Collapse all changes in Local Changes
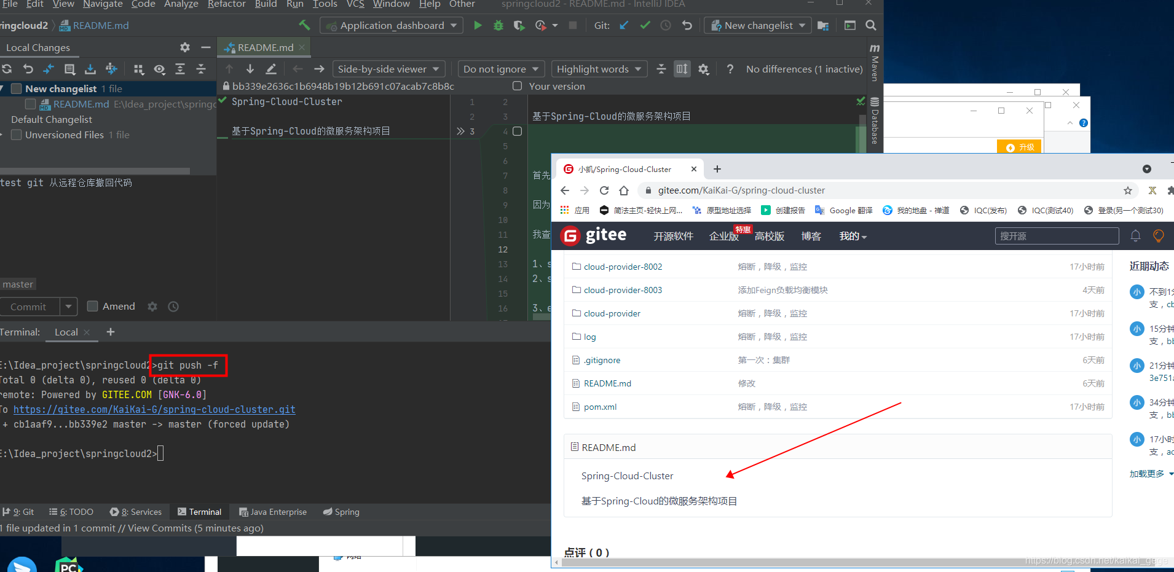1174x572 pixels. [201, 69]
